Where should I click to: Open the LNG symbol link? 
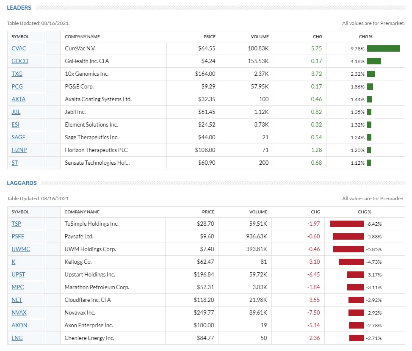pyautogui.click(x=17, y=338)
